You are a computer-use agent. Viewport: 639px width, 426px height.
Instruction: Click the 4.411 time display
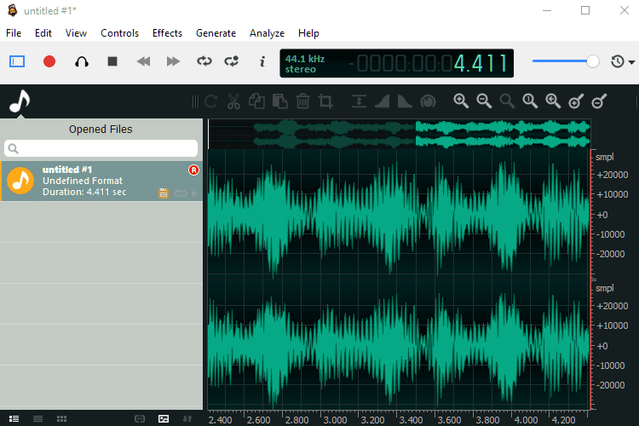[481, 63]
